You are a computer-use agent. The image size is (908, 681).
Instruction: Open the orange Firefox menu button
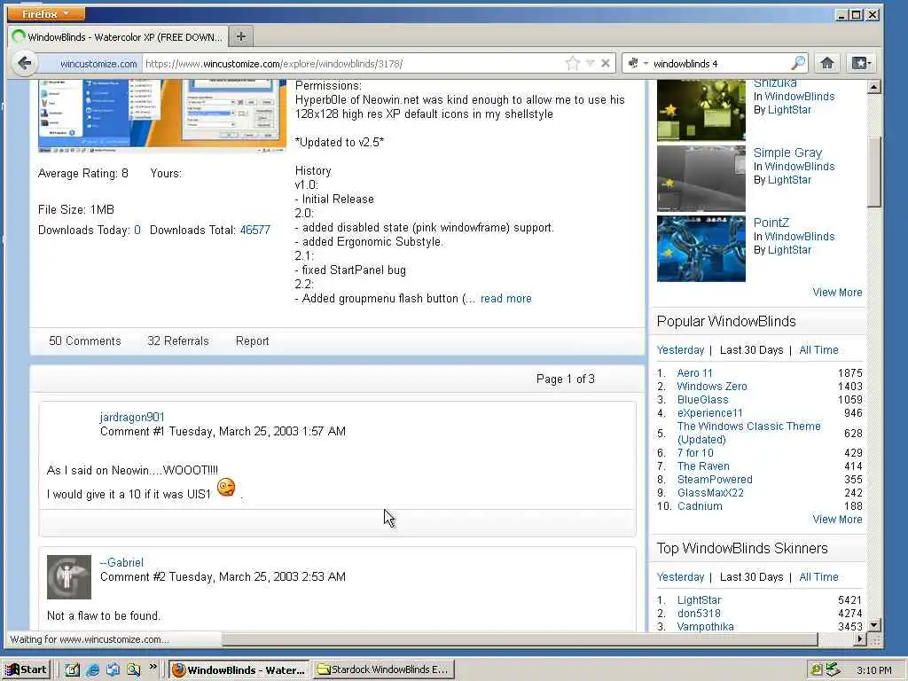[x=46, y=13]
